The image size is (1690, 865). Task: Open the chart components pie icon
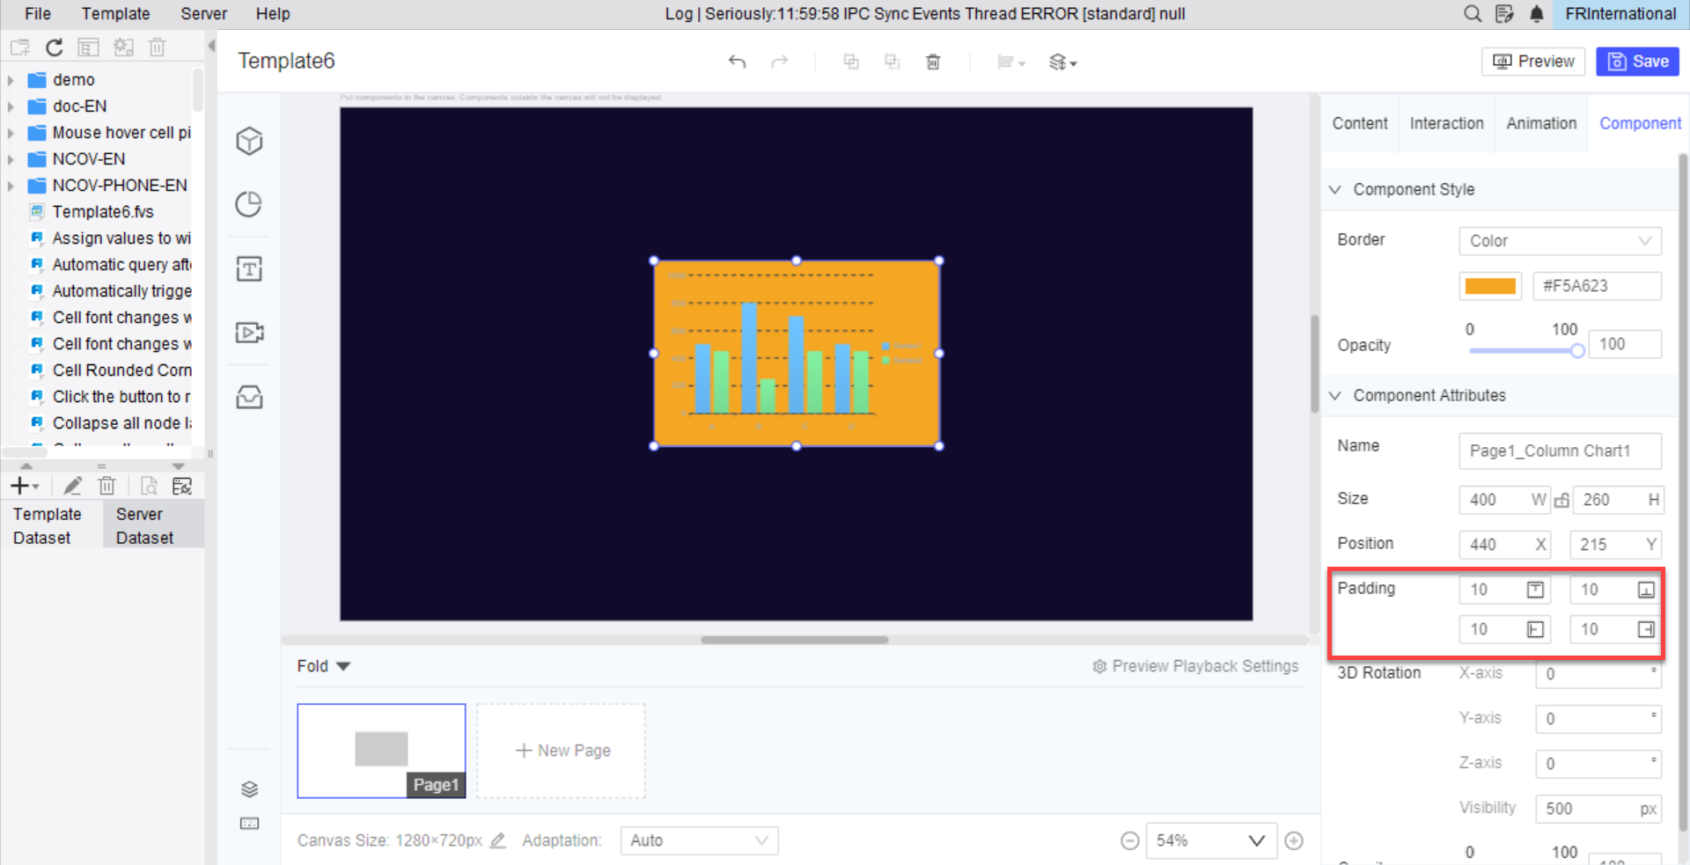pos(249,204)
